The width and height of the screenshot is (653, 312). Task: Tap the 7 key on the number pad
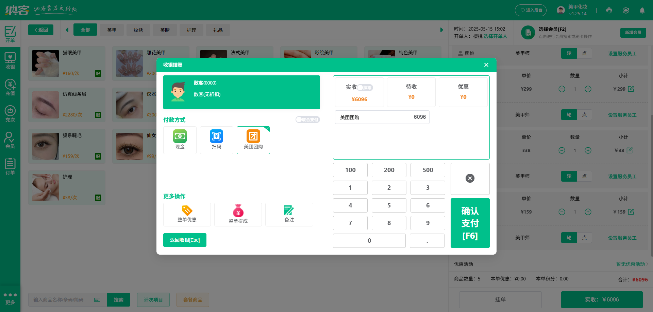pos(350,223)
